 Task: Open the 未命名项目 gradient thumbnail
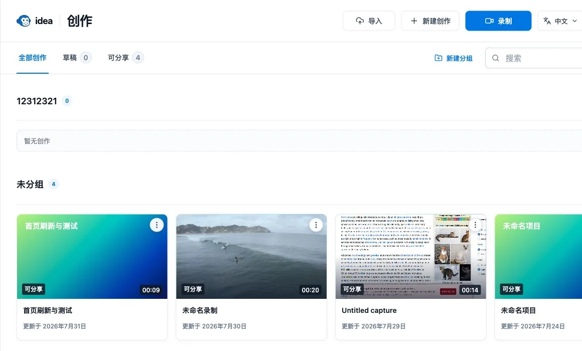click(x=538, y=256)
